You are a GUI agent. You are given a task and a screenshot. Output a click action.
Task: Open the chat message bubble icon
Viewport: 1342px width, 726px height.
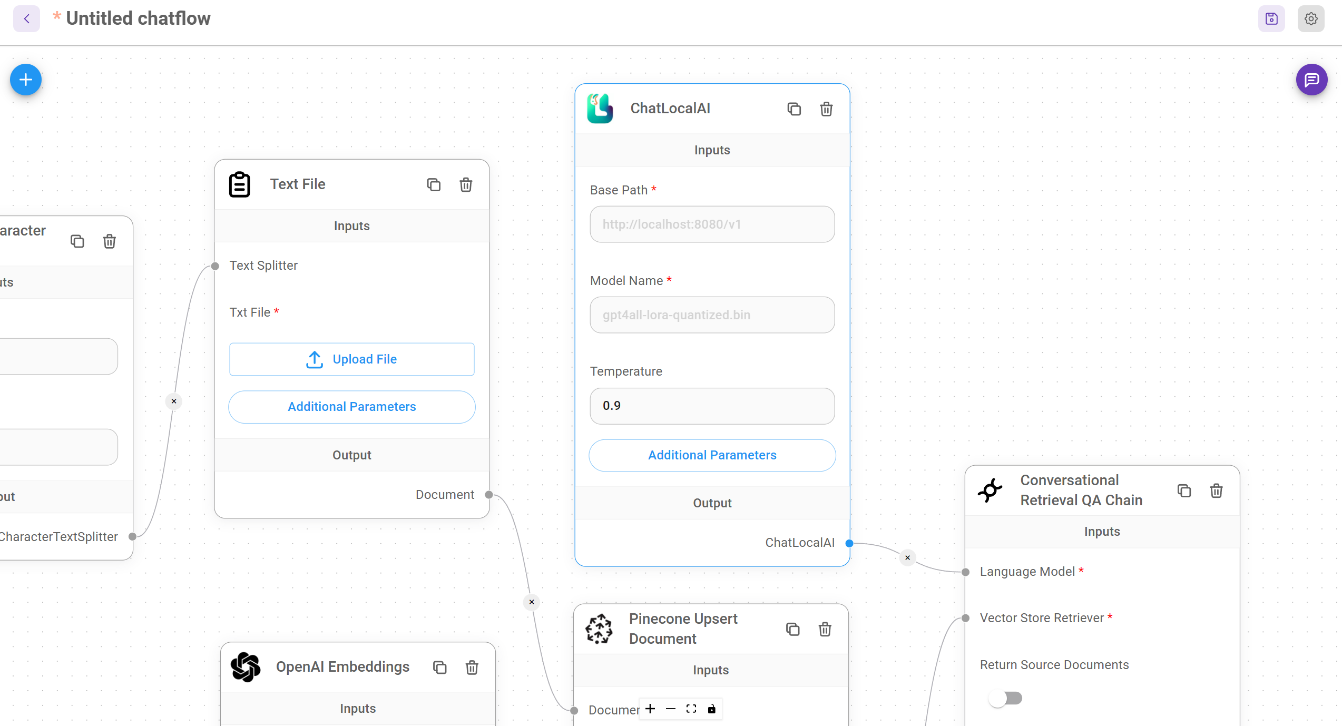pyautogui.click(x=1311, y=80)
